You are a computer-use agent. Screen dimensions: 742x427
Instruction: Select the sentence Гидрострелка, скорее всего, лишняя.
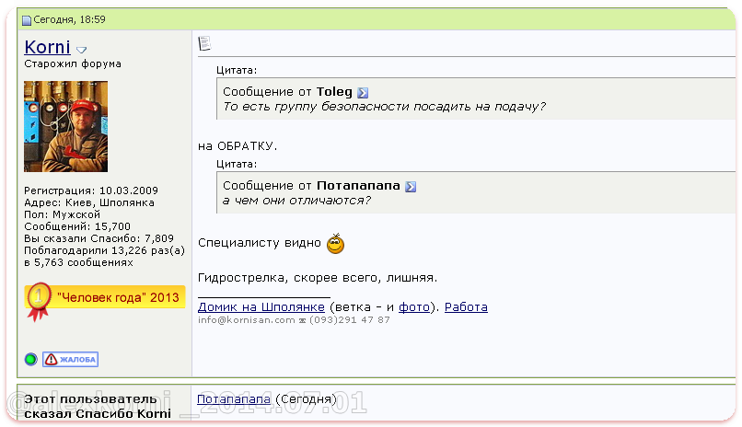(318, 278)
